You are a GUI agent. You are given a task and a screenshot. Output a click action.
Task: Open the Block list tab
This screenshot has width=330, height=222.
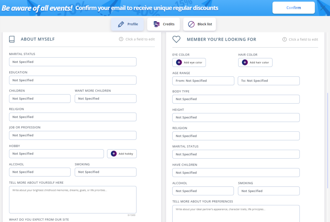[199, 24]
